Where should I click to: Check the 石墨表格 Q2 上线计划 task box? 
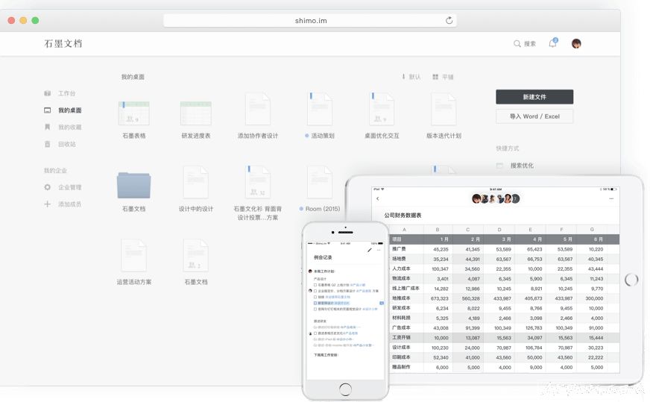tap(315, 285)
